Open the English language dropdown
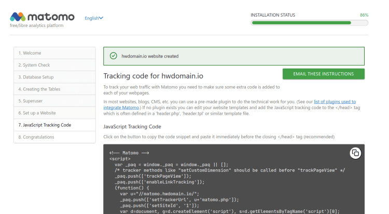Image resolution: width=389 pixels, height=214 pixels. [x=94, y=18]
